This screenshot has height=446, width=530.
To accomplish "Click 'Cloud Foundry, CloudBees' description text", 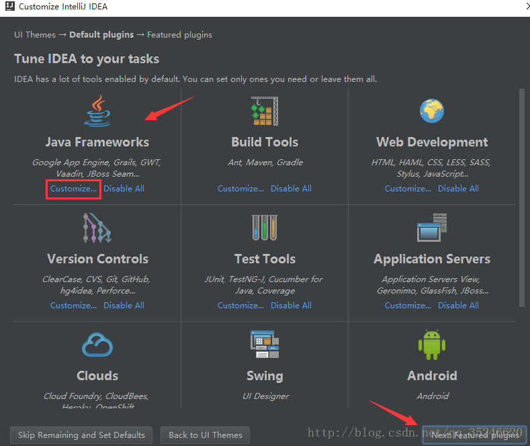I will [96, 396].
